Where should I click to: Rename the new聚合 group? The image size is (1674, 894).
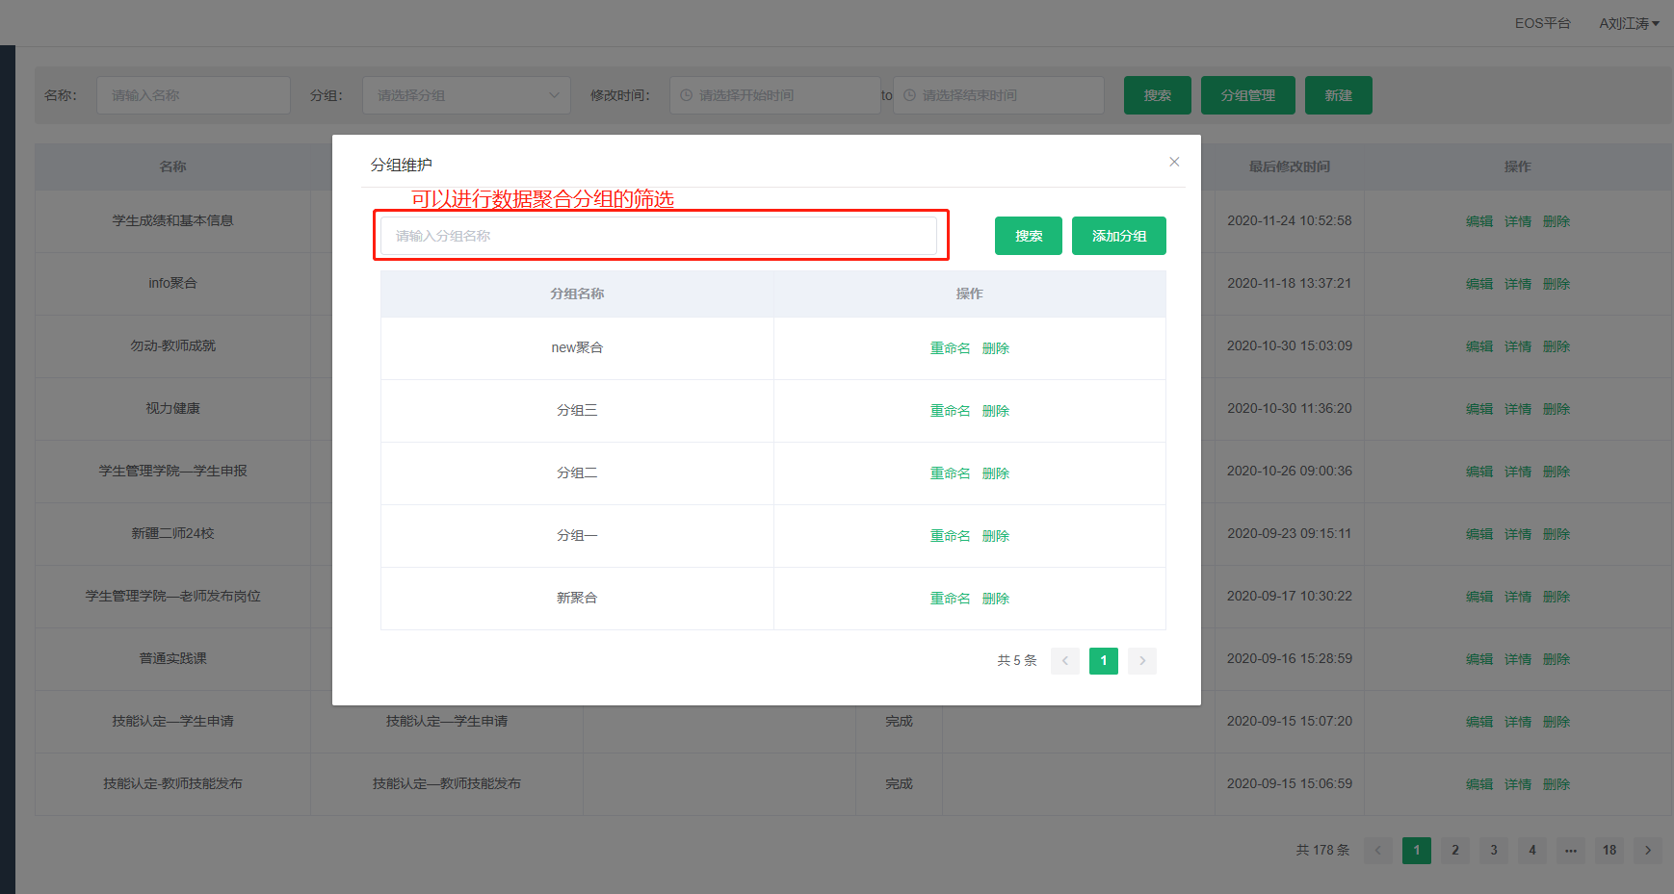pyautogui.click(x=950, y=348)
